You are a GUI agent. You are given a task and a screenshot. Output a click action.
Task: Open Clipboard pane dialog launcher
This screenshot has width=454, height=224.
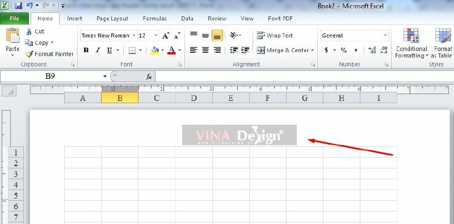[x=73, y=65]
